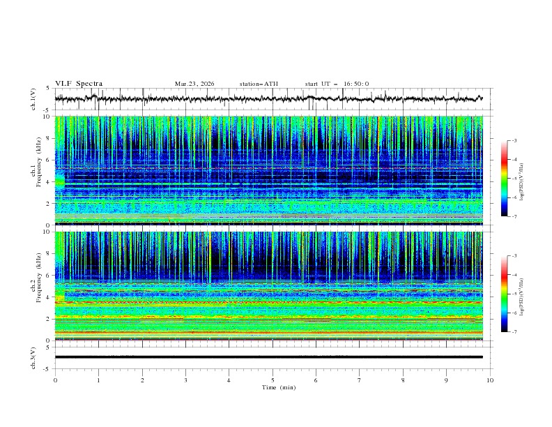Click the ch.2 color scale 'log(PSD)(V²/Hz)' label
This screenshot has width=552, height=427.
(522, 297)
